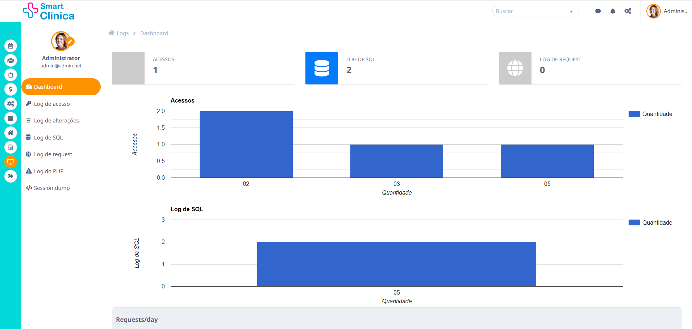Open the Buscar search dropdown
This screenshot has height=329, width=692.
(535, 11)
